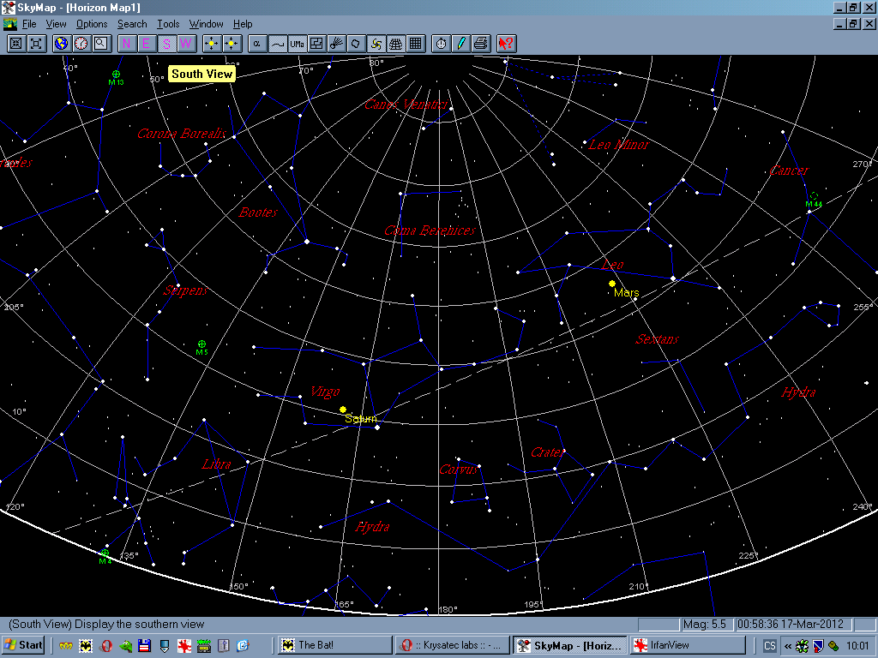Viewport: 878px width, 658px height.
Task: Click the Corona Borealis constellation label
Action: tap(182, 133)
